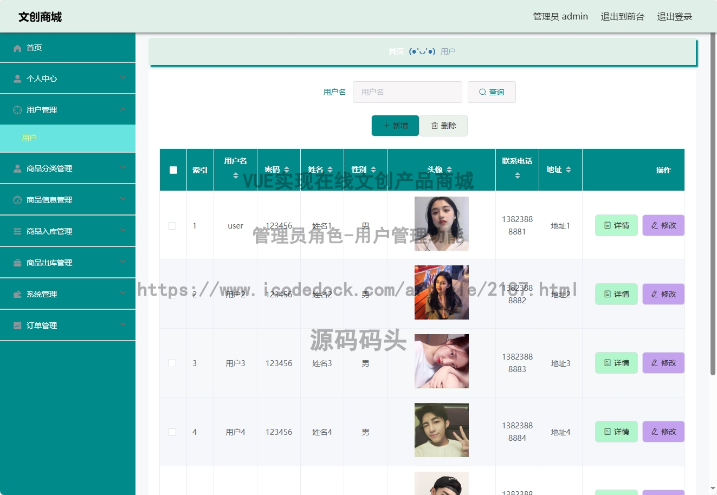The image size is (717, 495).
Task: Sort table by 用户名 column arrows
Action: coord(236,175)
